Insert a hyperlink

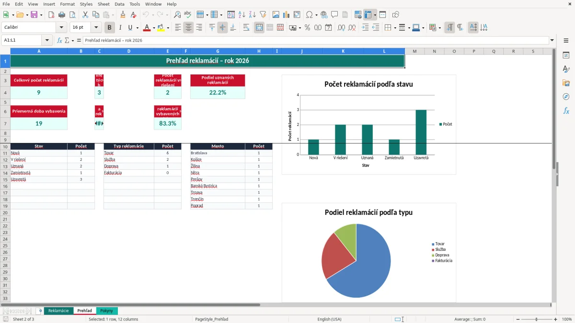[x=324, y=15]
